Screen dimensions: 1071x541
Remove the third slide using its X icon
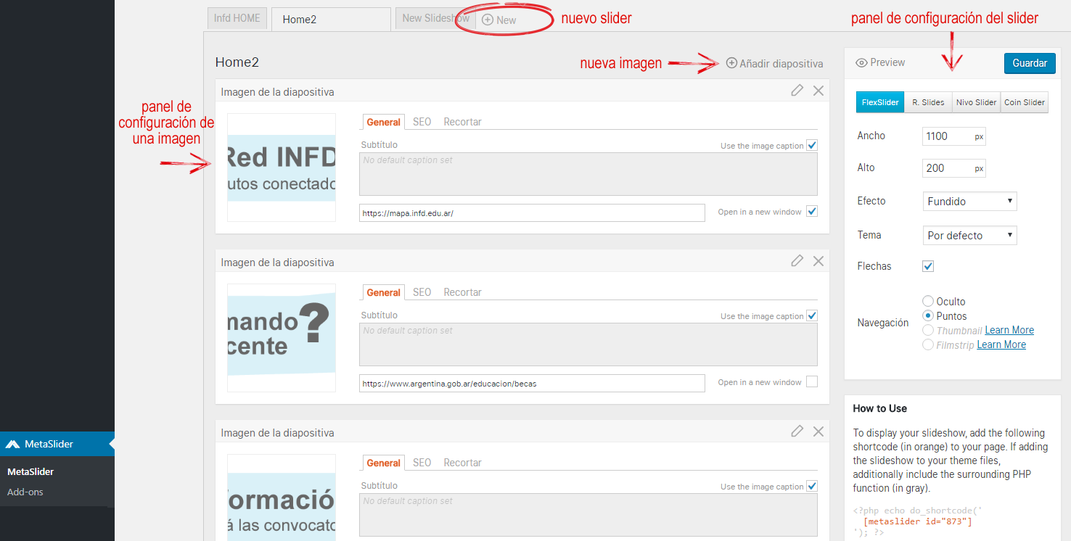pos(818,431)
